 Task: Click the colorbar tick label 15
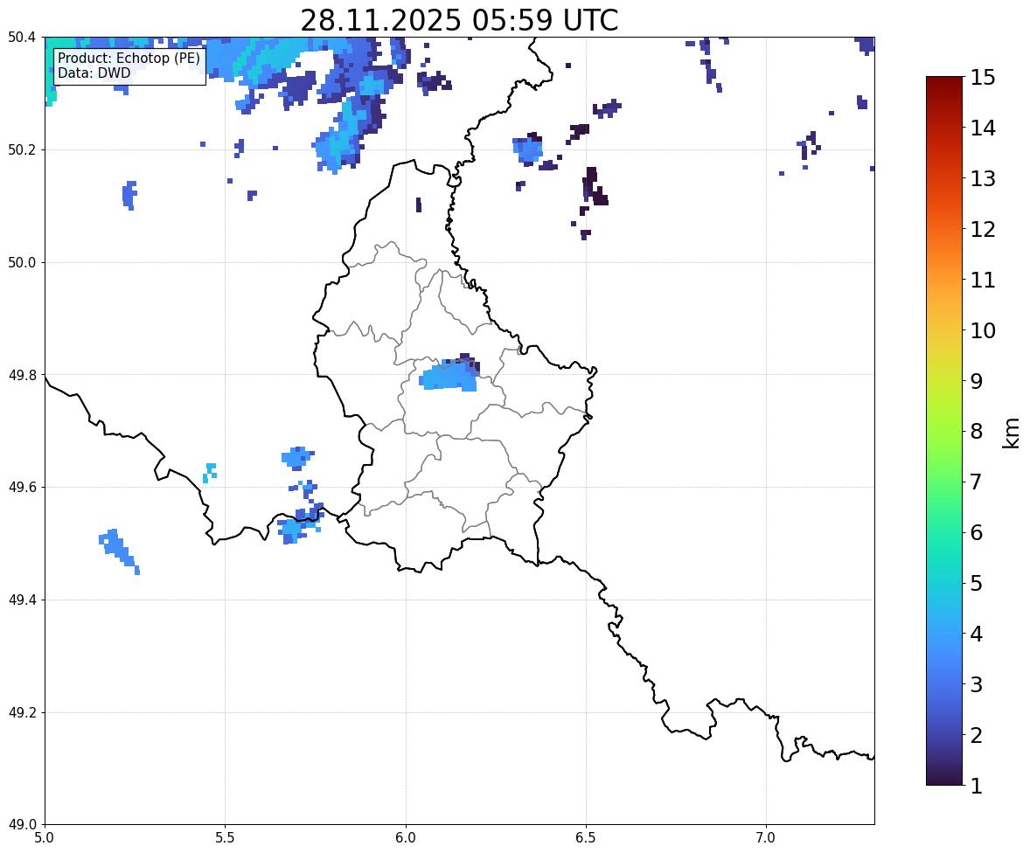coord(983,78)
